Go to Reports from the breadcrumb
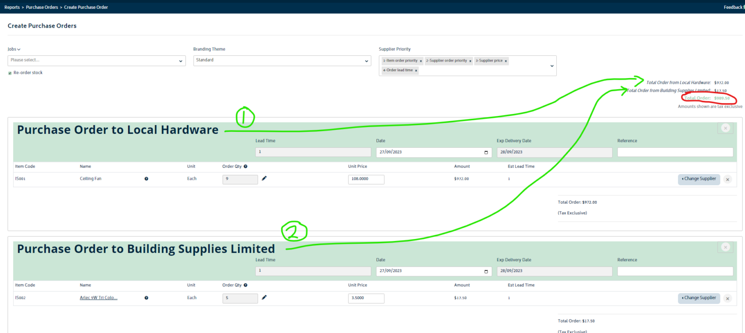The height and width of the screenshot is (333, 745). [12, 7]
